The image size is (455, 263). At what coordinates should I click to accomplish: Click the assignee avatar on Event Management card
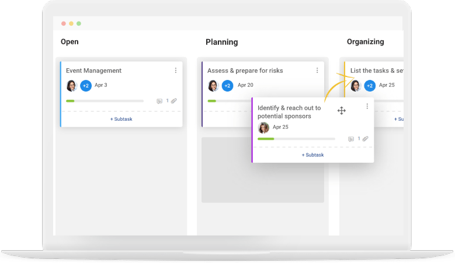72,86
